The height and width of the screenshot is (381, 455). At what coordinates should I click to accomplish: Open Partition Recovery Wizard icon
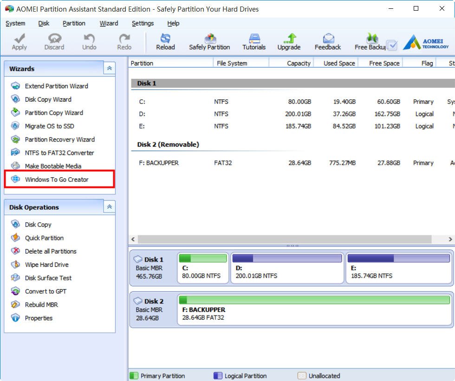pyautogui.click(x=15, y=139)
